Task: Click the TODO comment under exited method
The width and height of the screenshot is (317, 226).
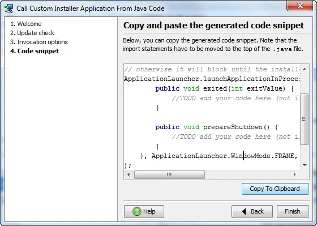Action: coord(235,99)
